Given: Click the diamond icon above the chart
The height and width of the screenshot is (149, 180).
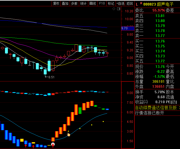Looking at the screenshot, I should coord(114,9).
